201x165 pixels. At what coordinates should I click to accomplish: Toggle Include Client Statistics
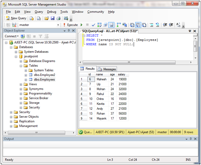pyautogui.click(x=125, y=25)
